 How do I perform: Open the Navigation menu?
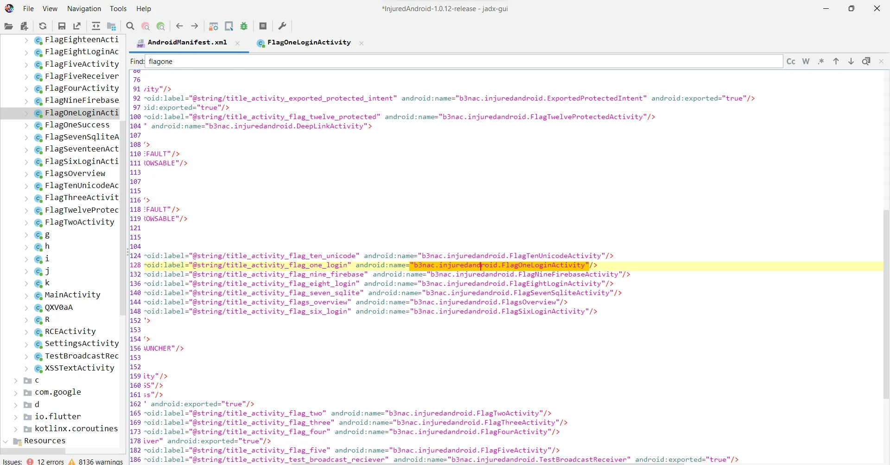tap(83, 8)
